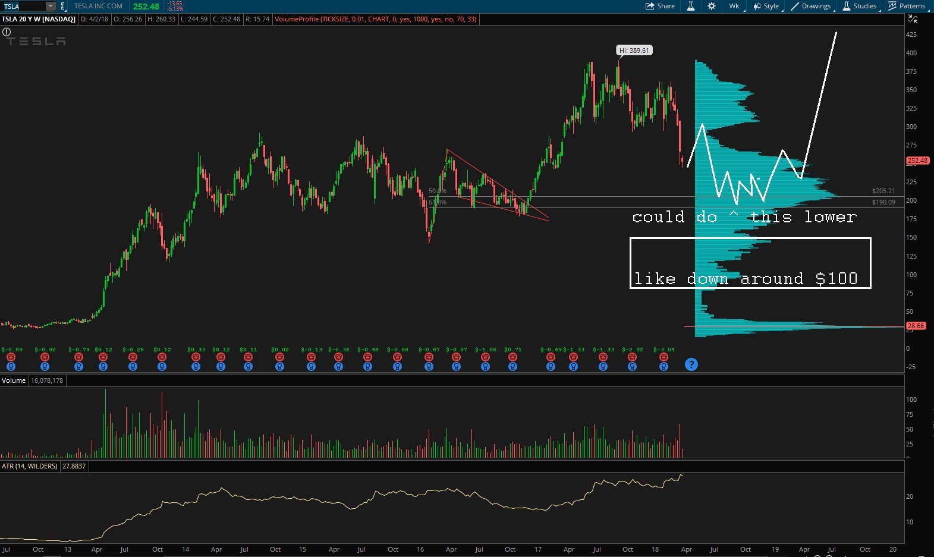This screenshot has width=934, height=557.
Task: Click the 27.8837 ATR value
Action: pos(74,466)
